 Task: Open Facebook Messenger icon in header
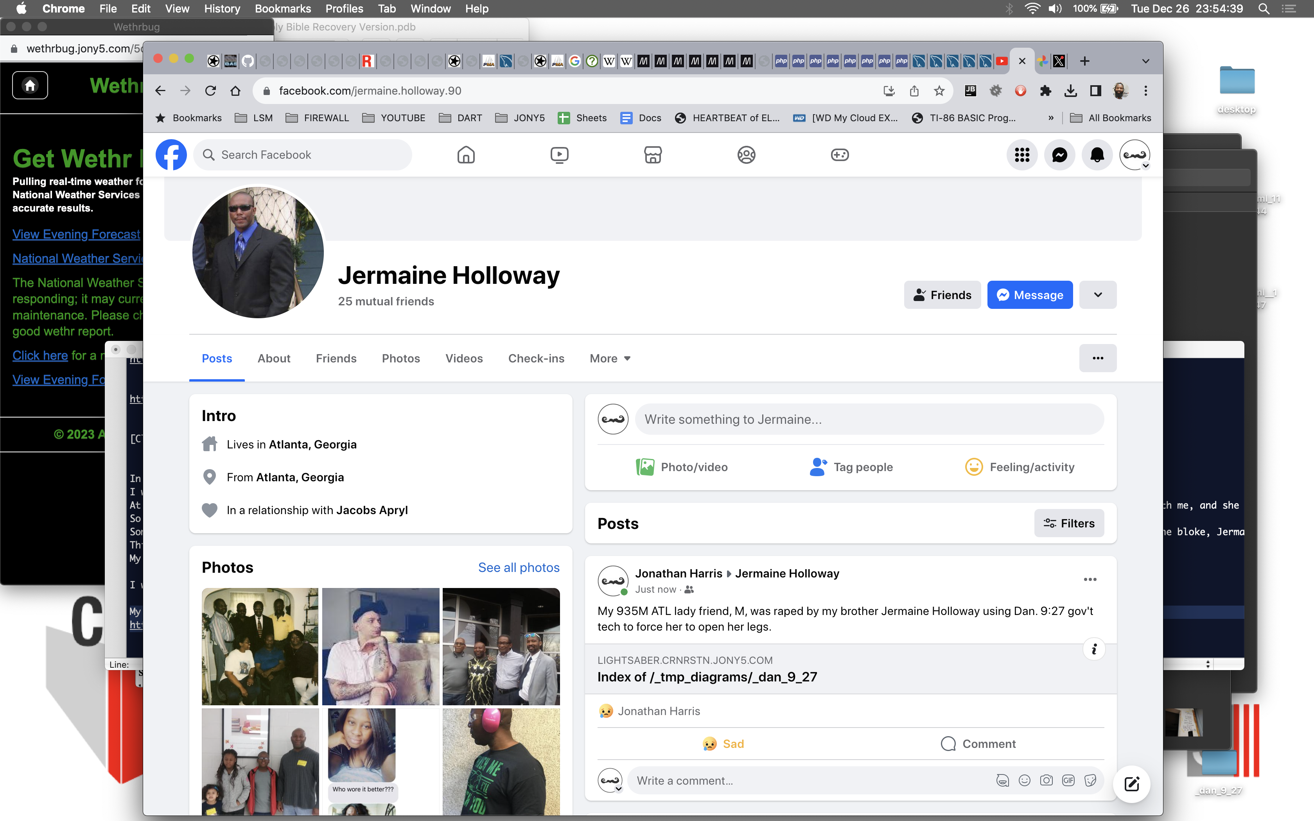tap(1059, 155)
